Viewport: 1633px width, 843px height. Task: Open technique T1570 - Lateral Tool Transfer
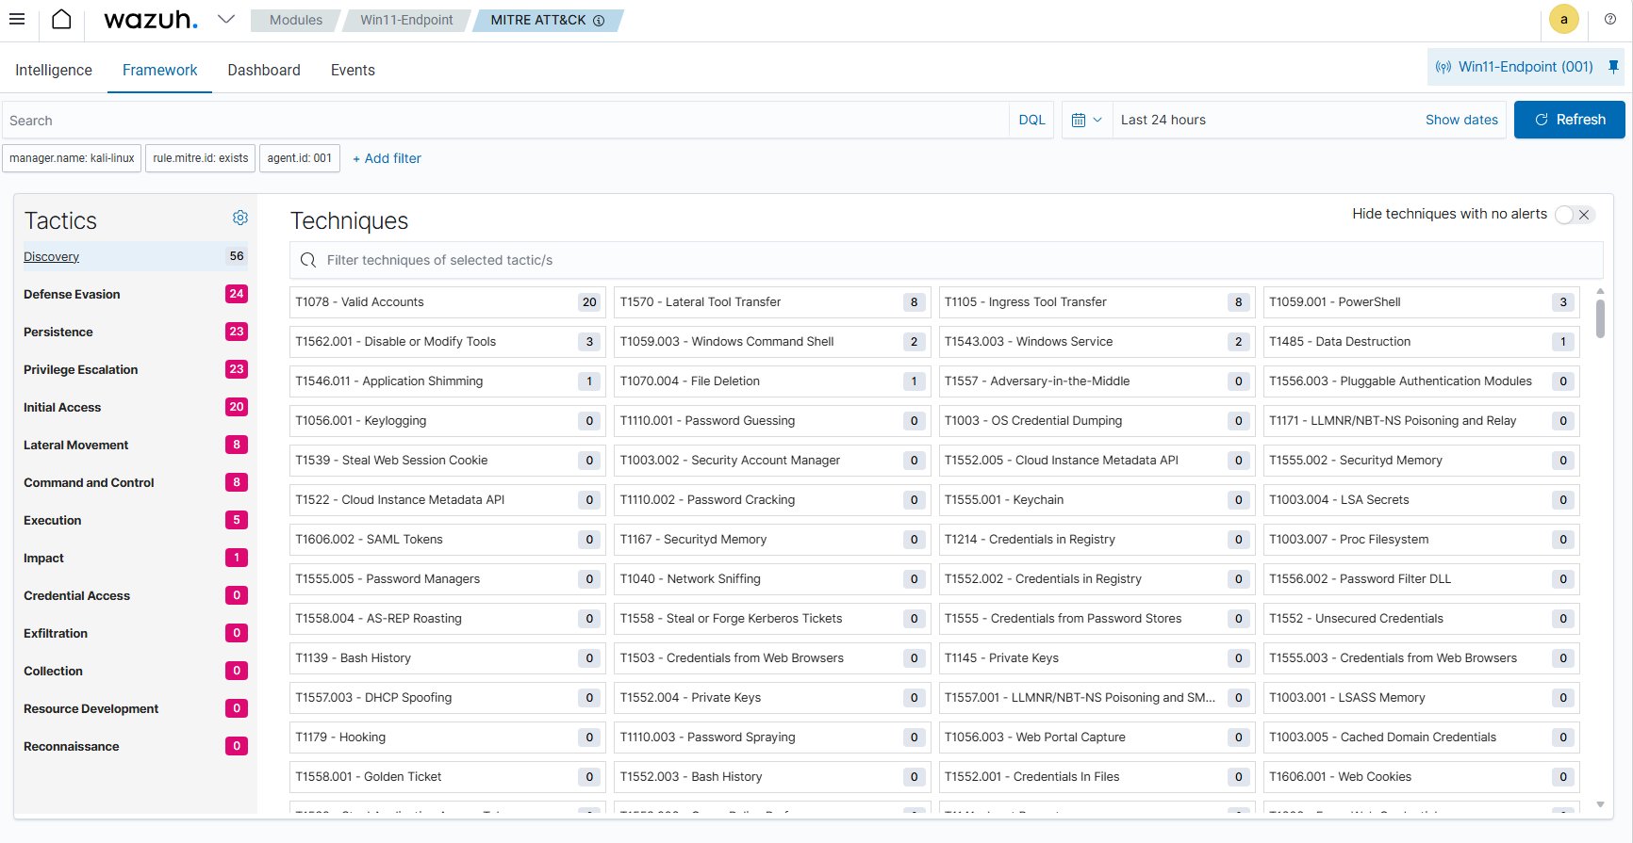click(772, 302)
